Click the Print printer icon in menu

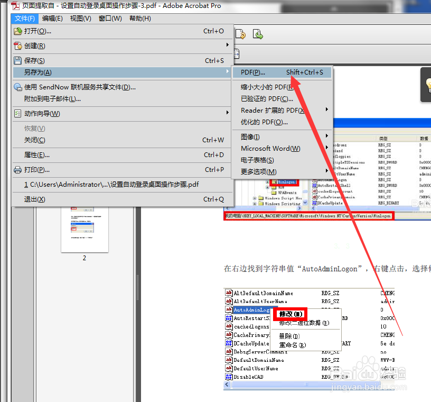[18, 170]
